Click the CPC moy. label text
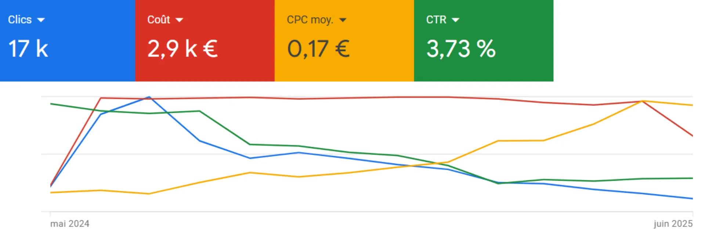705x235 pixels. [x=310, y=20]
